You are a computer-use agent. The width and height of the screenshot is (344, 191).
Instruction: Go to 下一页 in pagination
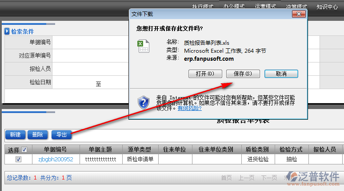[x=269, y=178]
